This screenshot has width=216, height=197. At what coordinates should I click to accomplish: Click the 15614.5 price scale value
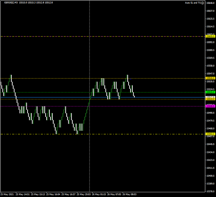coord(210,27)
